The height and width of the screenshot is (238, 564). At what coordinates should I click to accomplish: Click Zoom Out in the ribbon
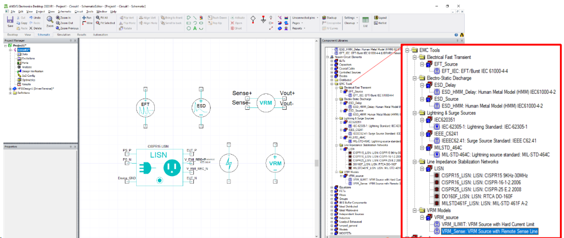point(65,23)
